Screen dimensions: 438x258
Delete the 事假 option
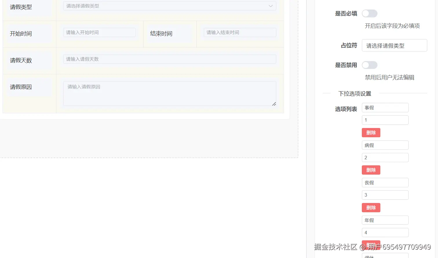pos(371,133)
